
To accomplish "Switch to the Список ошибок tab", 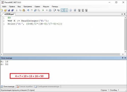I will [x=25, y=86].
